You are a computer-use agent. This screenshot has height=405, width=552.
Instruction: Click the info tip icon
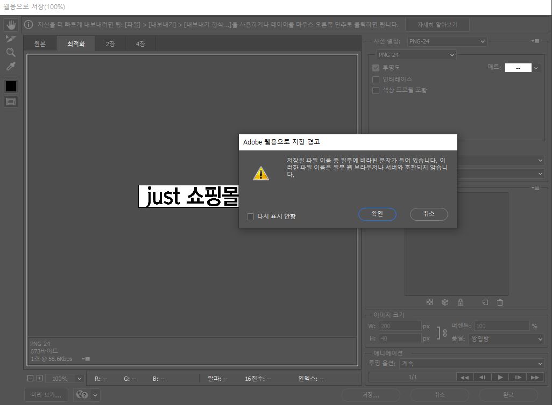[29, 25]
